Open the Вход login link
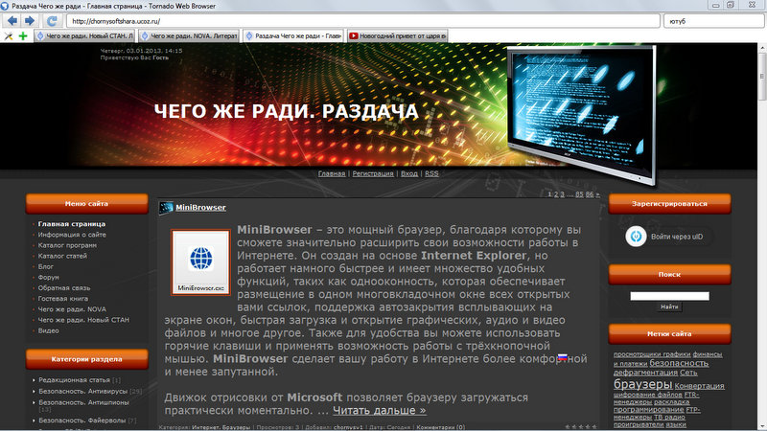This screenshot has height=431, width=767. tap(409, 173)
